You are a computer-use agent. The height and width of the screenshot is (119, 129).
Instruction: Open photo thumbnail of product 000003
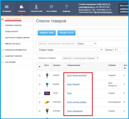tap(47, 75)
